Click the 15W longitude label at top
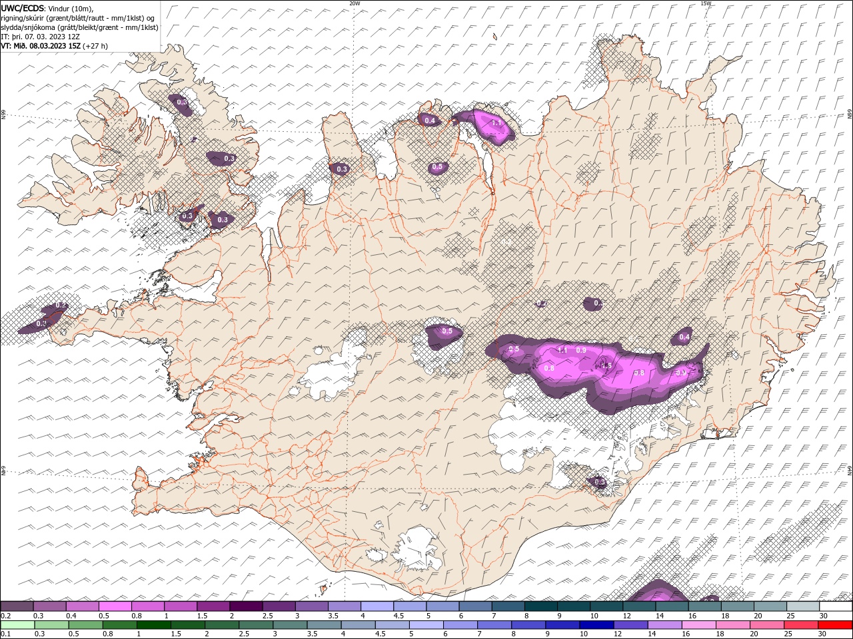853x639 pixels. (706, 3)
